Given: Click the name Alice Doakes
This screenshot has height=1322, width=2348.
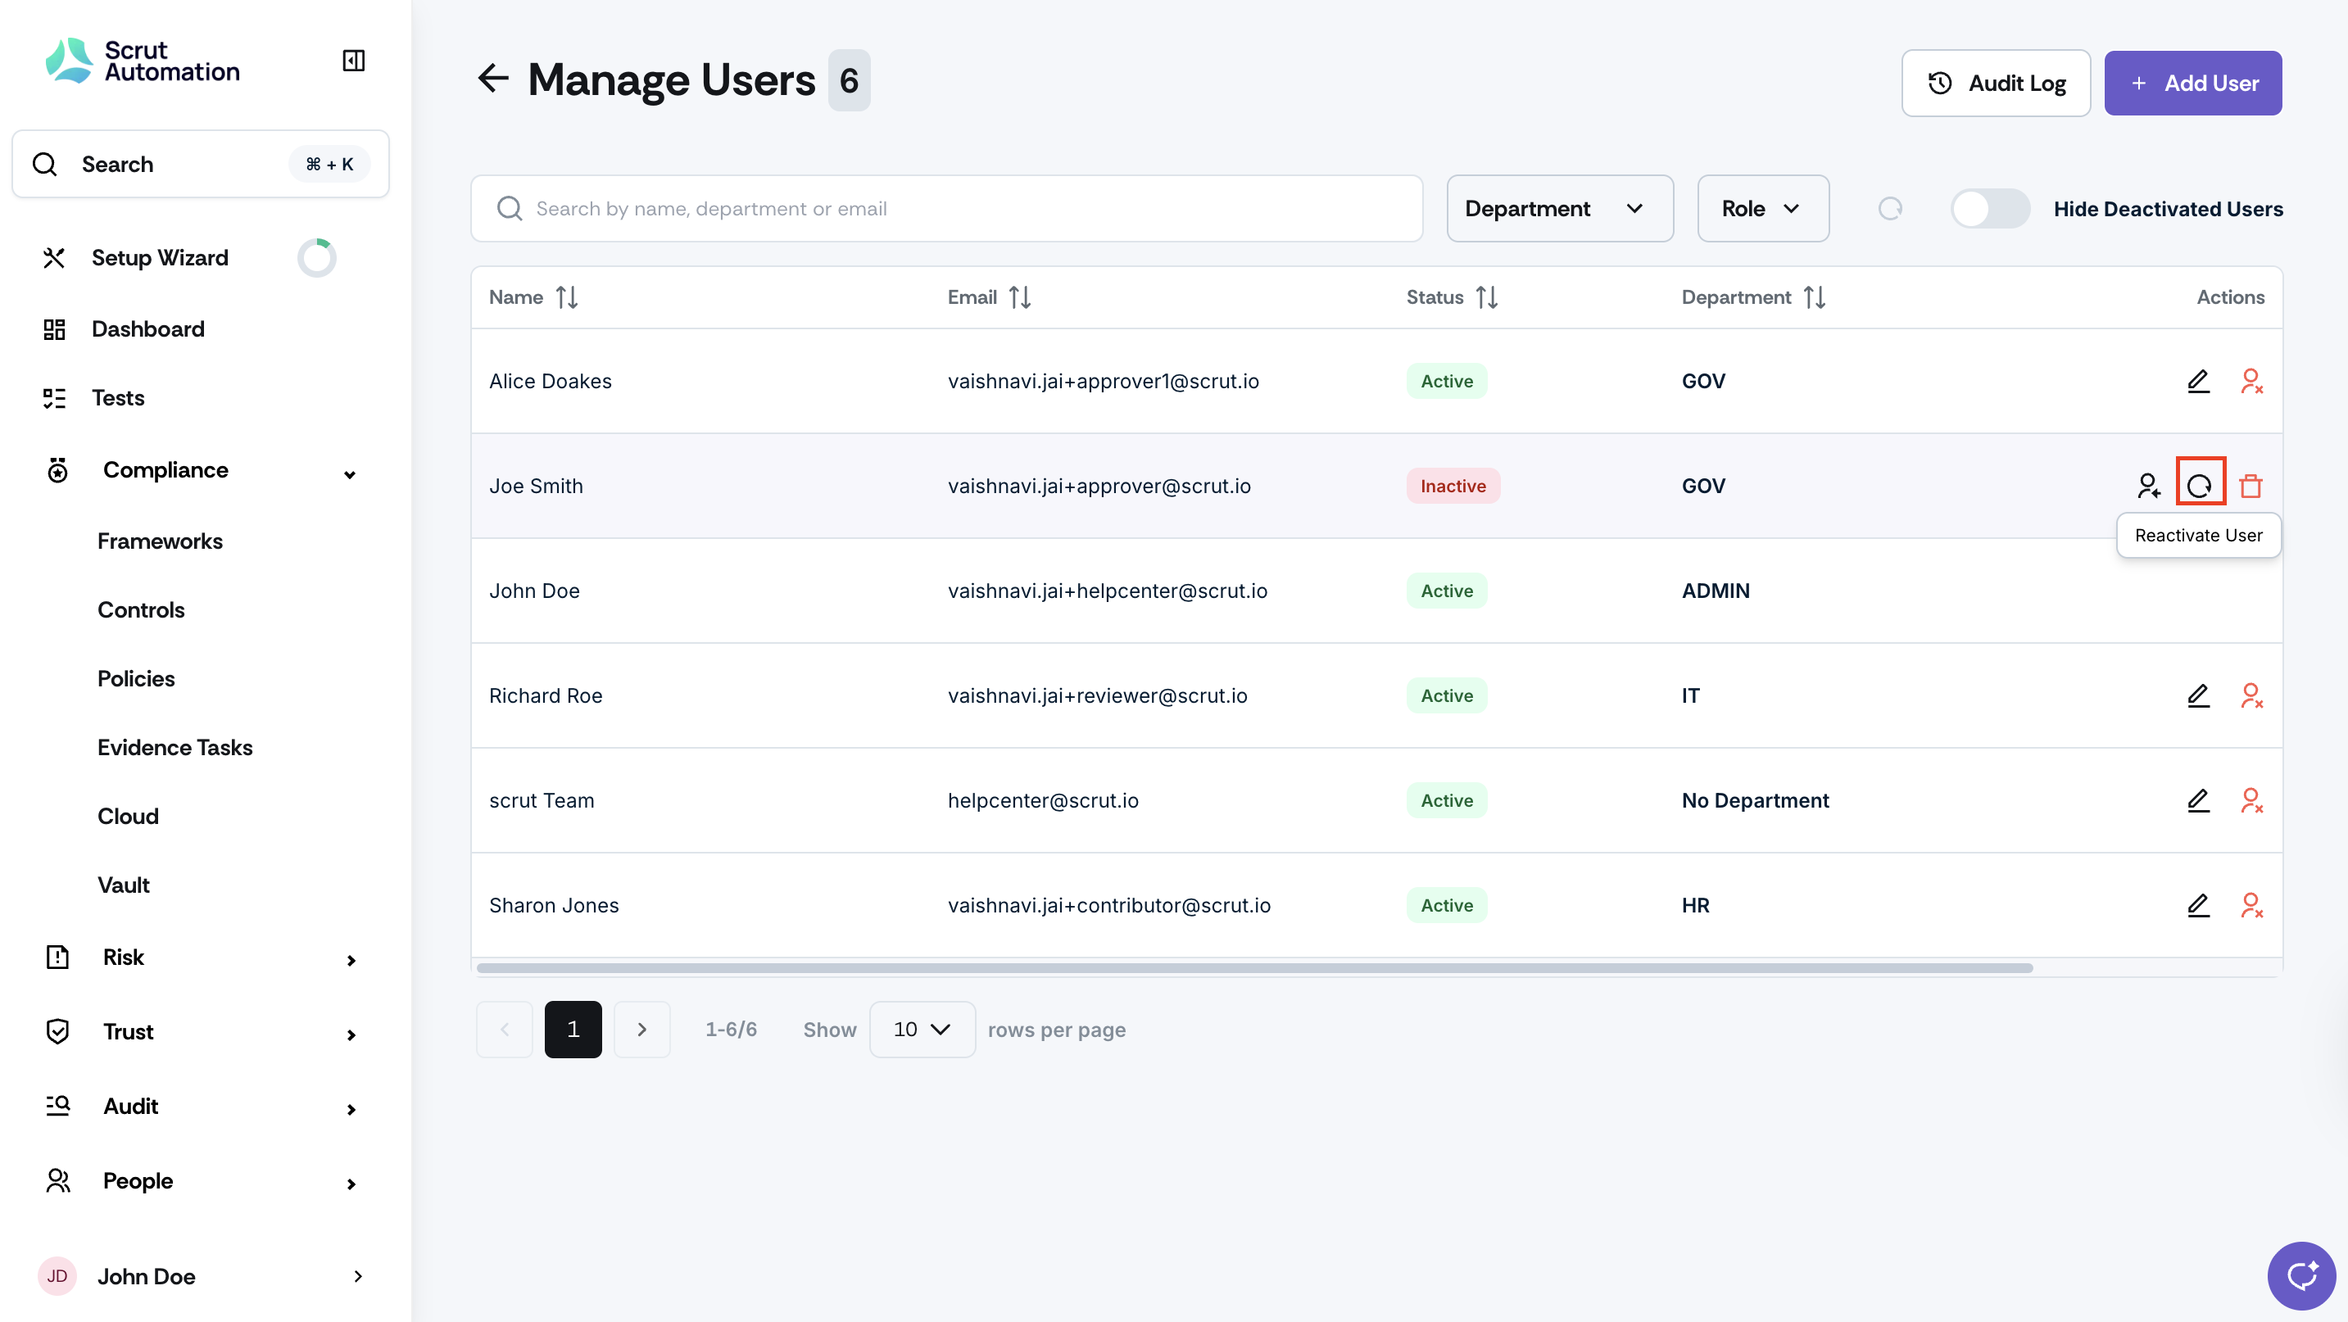Looking at the screenshot, I should click(550, 381).
